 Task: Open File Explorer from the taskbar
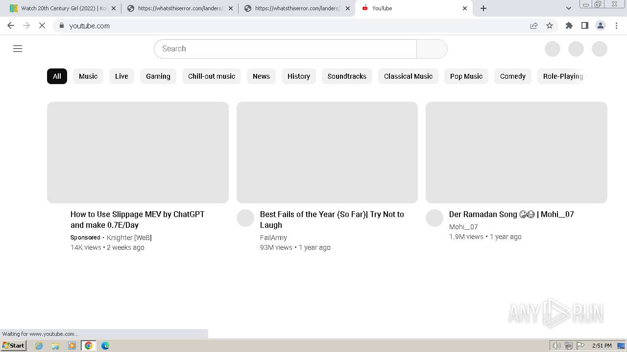(x=55, y=346)
